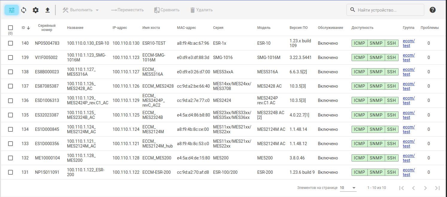Sort by Имя хоста column header

pyautogui.click(x=151, y=28)
